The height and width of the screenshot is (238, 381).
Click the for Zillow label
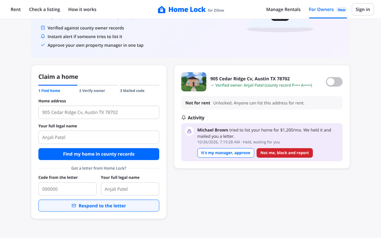(216, 10)
